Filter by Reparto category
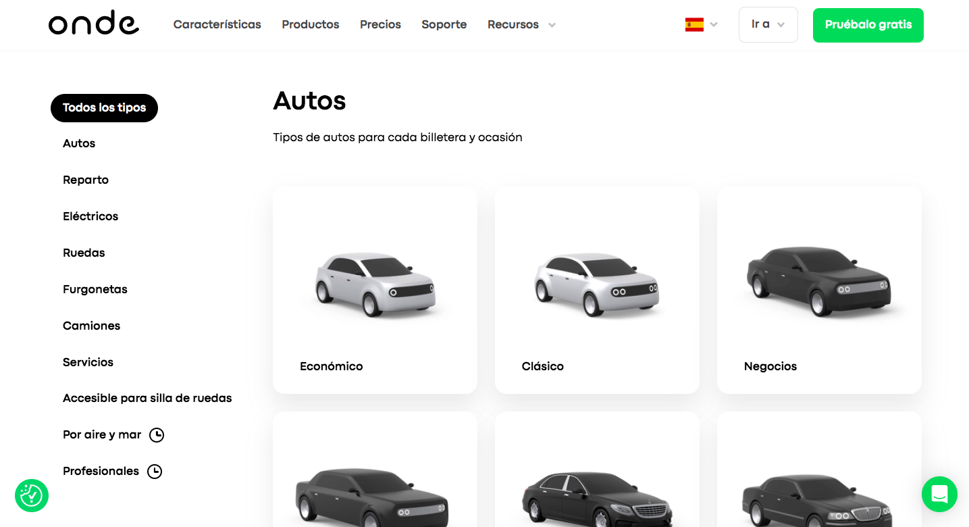 coord(86,180)
